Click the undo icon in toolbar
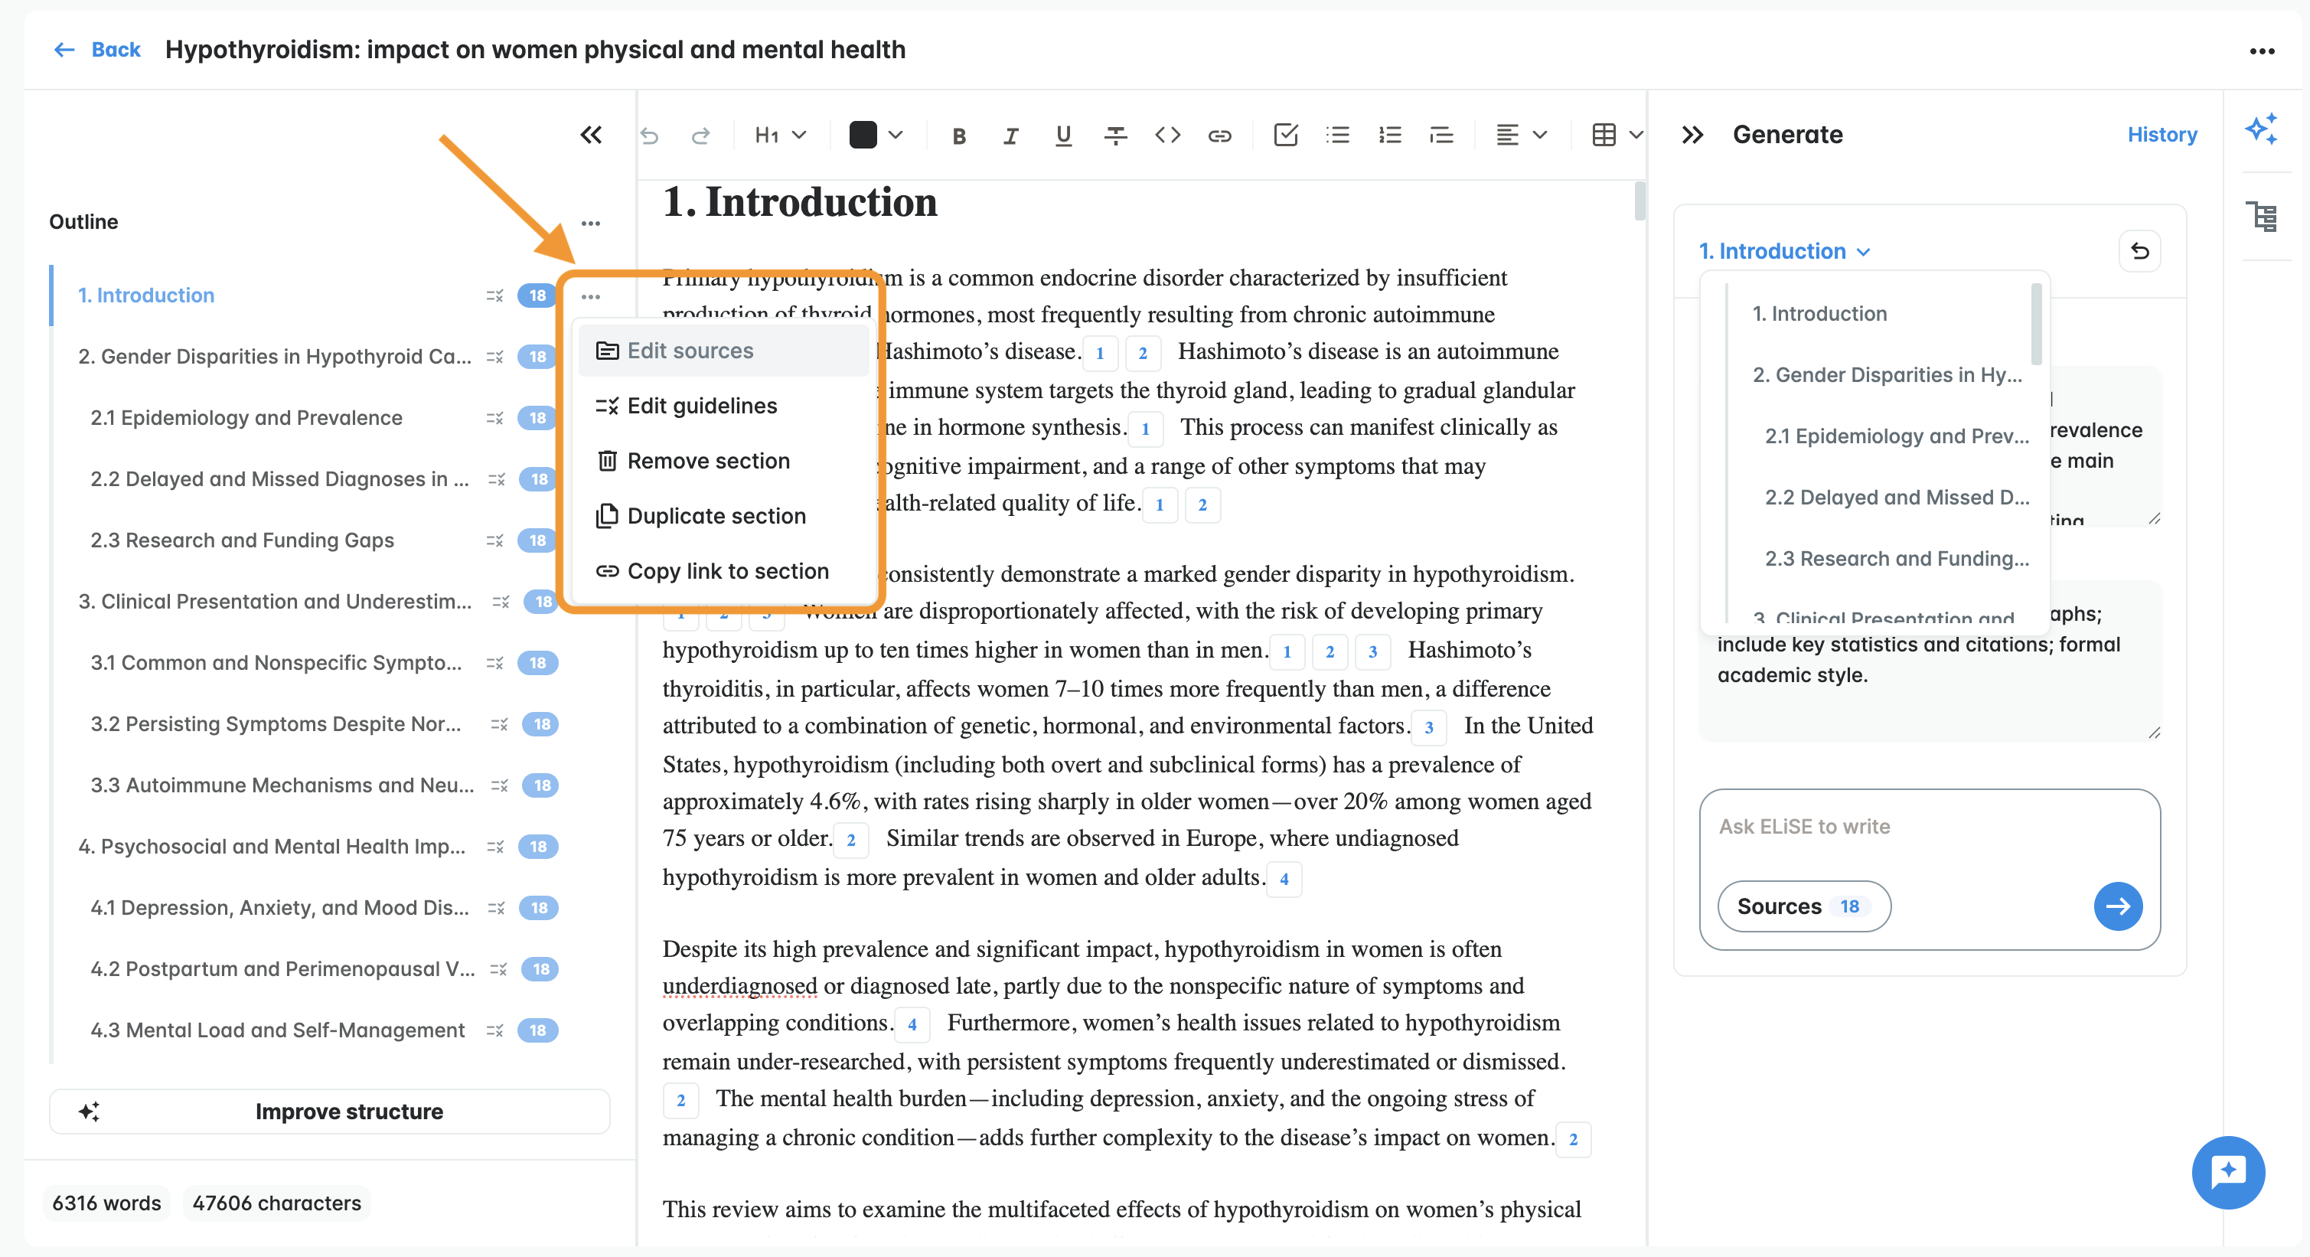 [x=649, y=135]
